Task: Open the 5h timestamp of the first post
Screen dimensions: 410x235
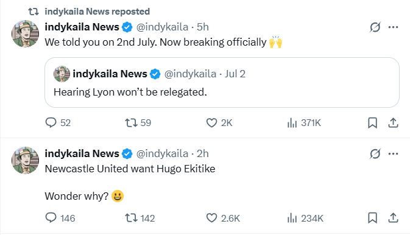Action: [x=203, y=27]
